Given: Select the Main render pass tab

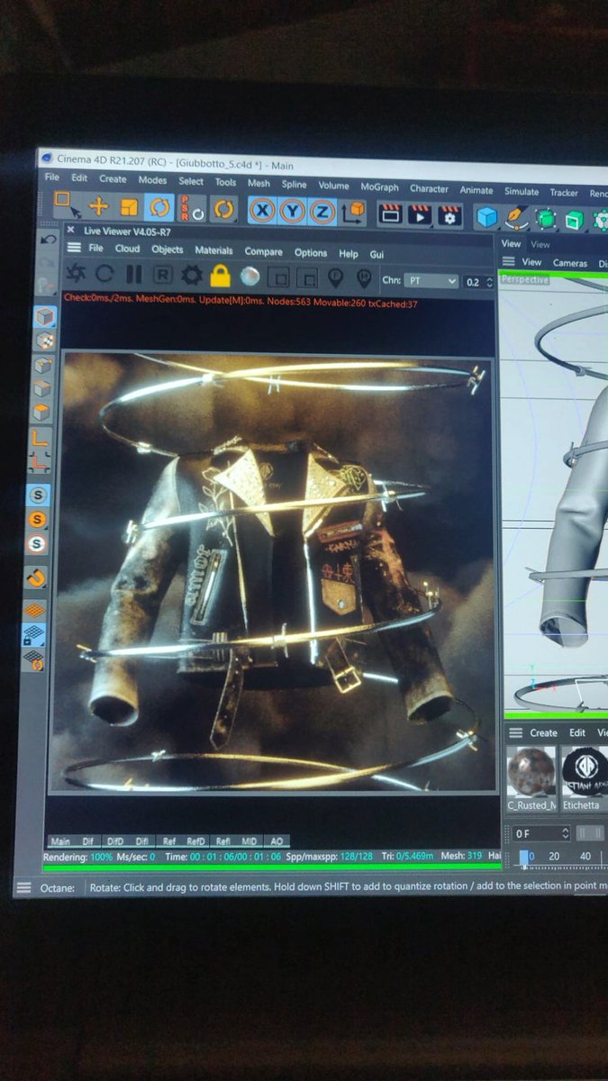Looking at the screenshot, I should click(60, 842).
